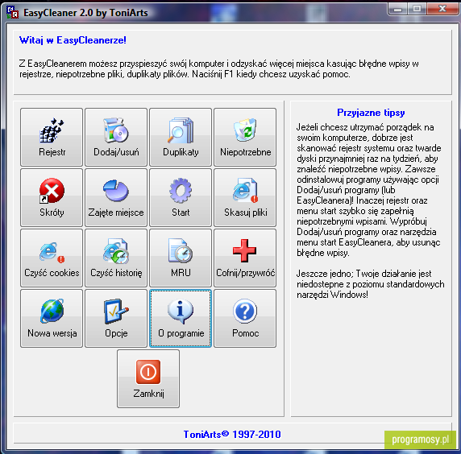Open Dodaj/usuń programs tool

click(116, 137)
